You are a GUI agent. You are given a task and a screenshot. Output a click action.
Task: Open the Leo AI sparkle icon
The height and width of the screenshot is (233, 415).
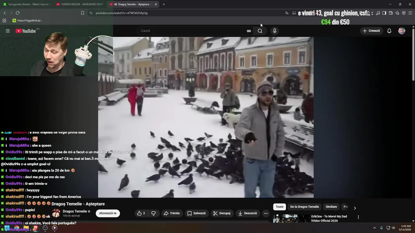click(x=397, y=13)
